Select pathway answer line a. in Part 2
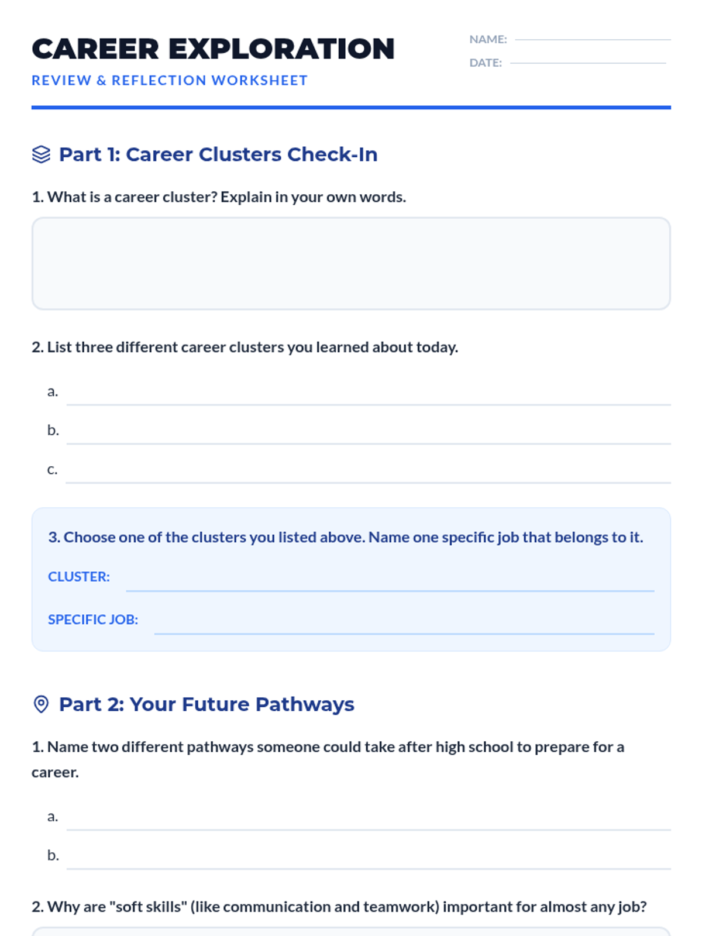The height and width of the screenshot is (936, 702). pos(369,823)
